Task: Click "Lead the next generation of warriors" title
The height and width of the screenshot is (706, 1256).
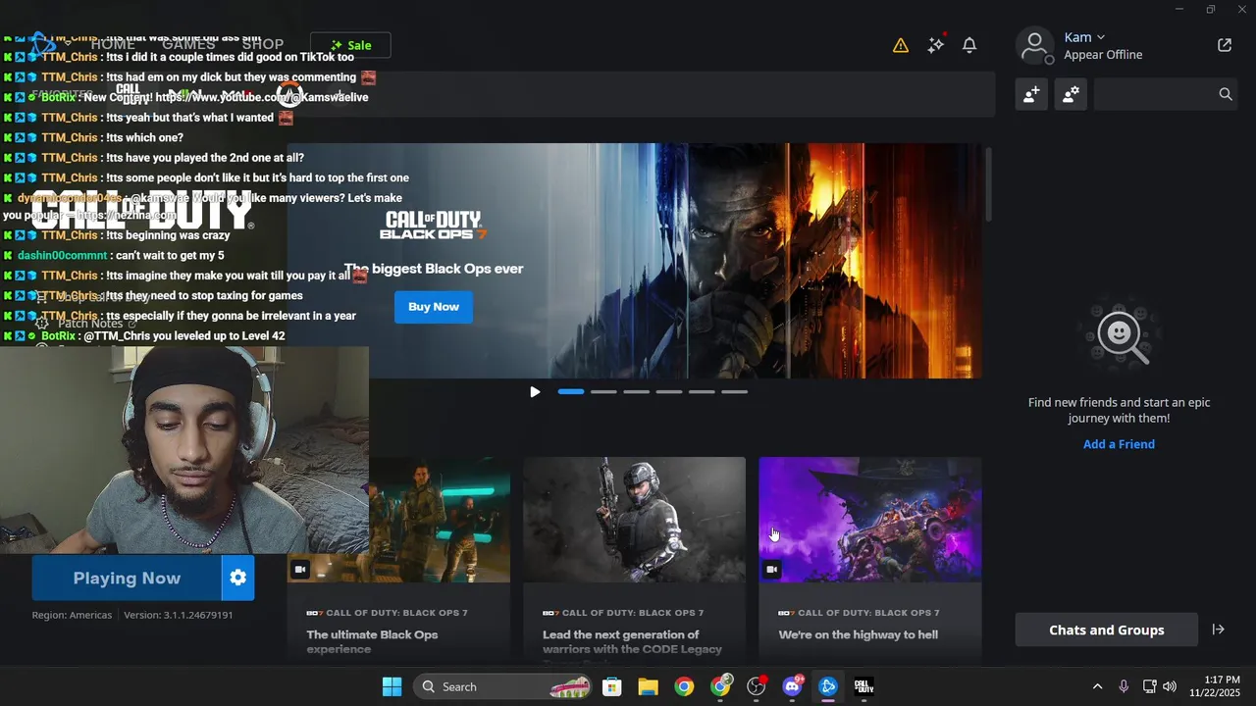Action: pos(632,641)
